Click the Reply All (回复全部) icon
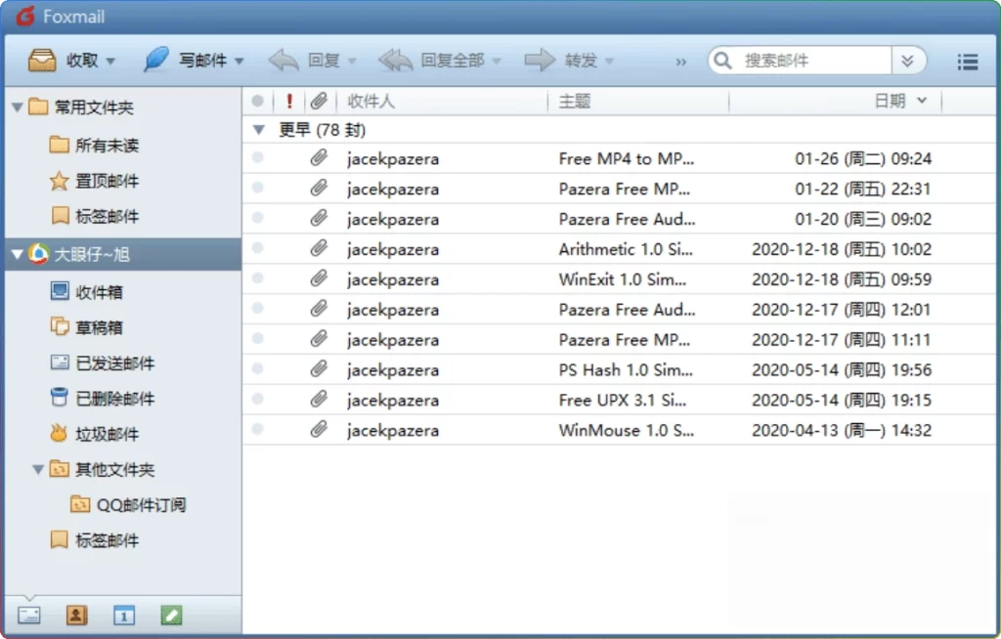This screenshot has width=1001, height=639. tap(396, 60)
